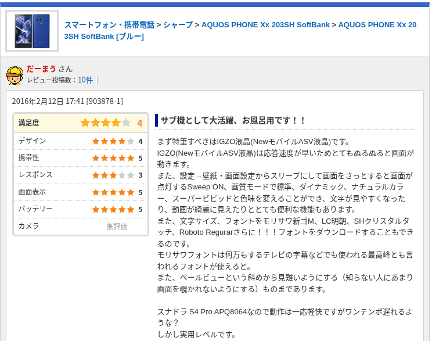Click the カメラ 無評価 label

click(x=117, y=227)
